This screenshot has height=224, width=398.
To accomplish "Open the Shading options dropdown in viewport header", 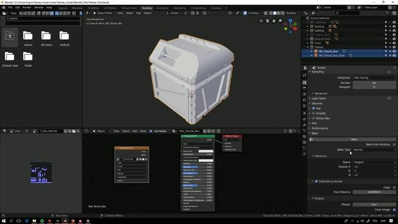I will tap(292, 13).
